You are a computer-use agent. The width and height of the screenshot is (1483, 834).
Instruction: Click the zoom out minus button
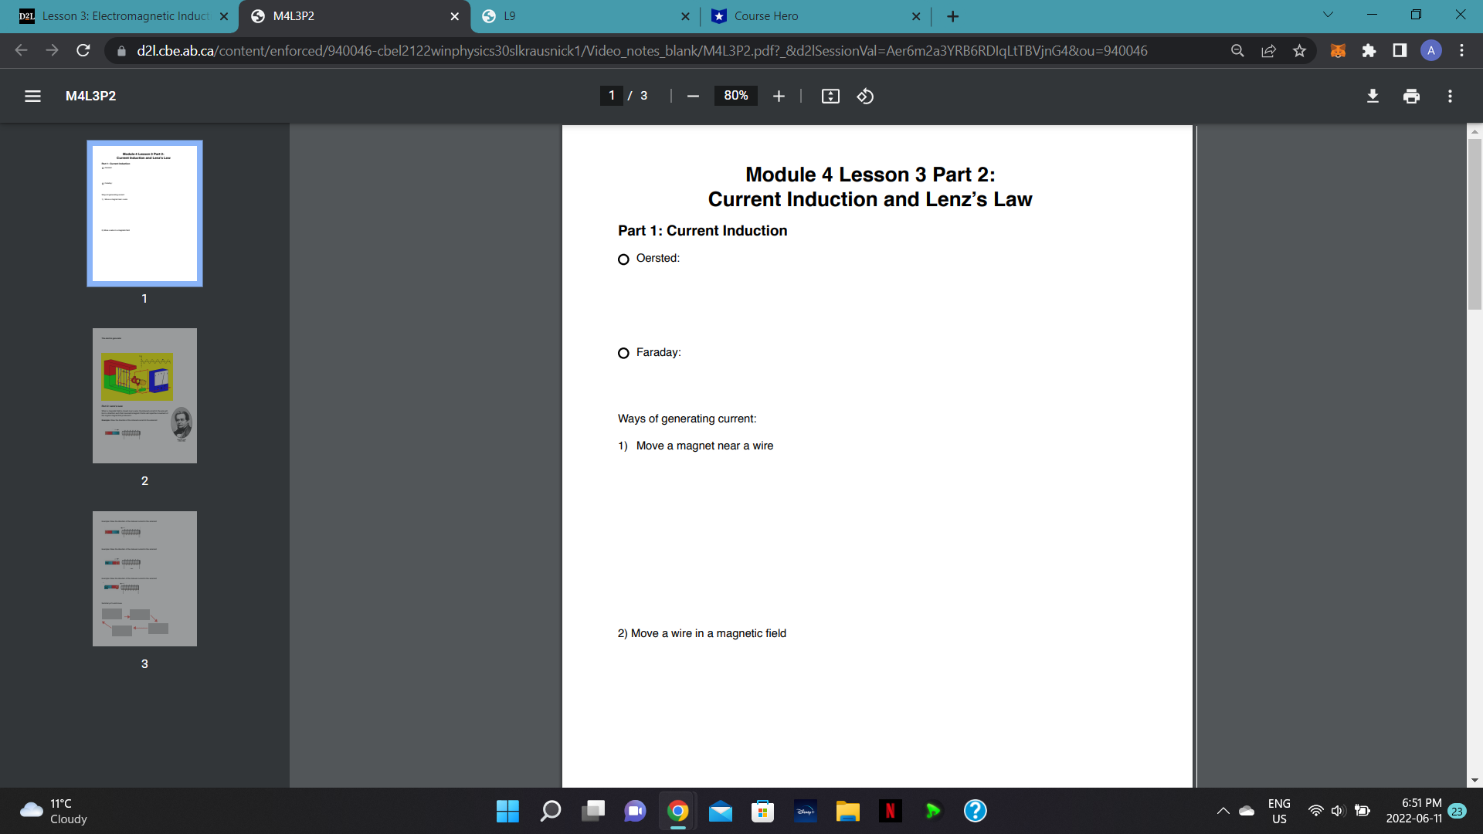click(693, 96)
